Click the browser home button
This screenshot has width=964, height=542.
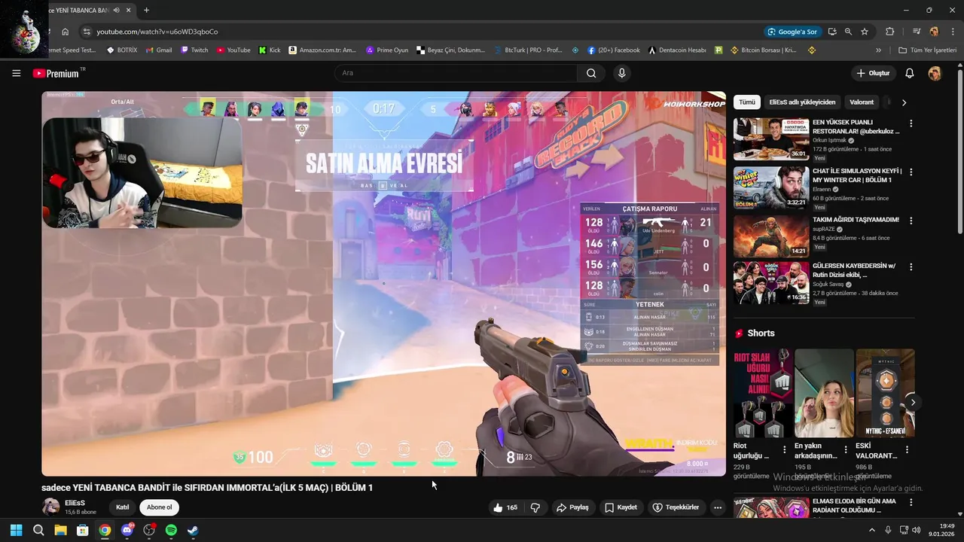66,32
